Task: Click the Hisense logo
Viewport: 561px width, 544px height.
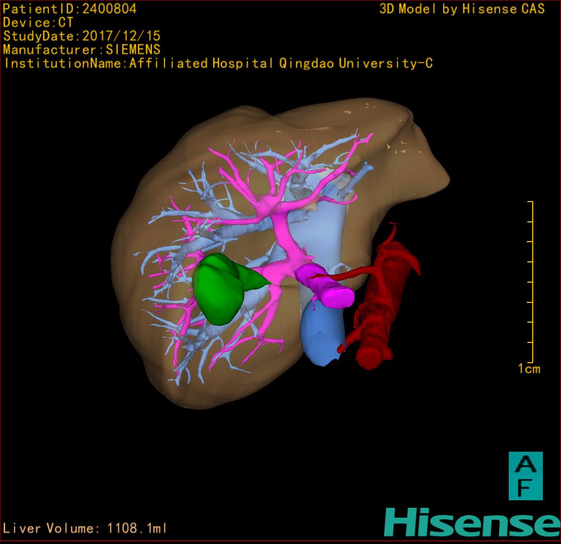Action: 471,522
